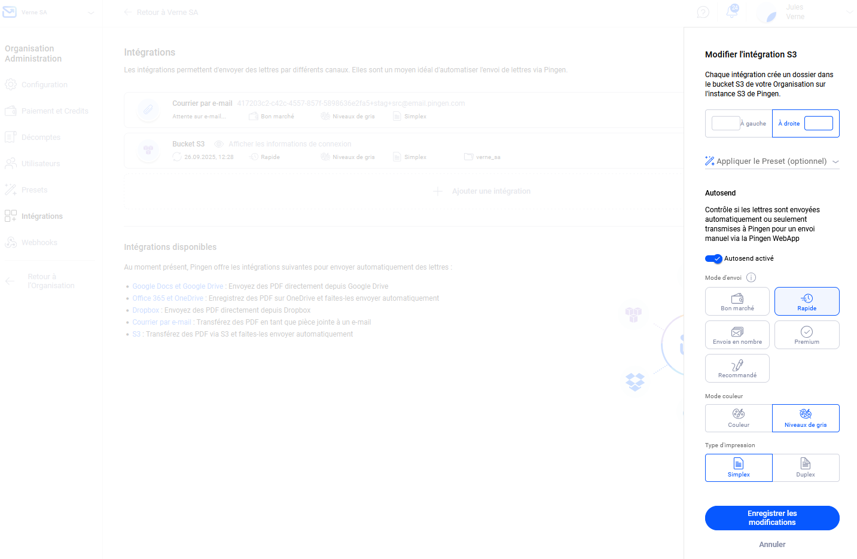Viewport: 857px width, 559px height.
Task: Toggle the Autosend activé switch
Action: pyautogui.click(x=713, y=259)
